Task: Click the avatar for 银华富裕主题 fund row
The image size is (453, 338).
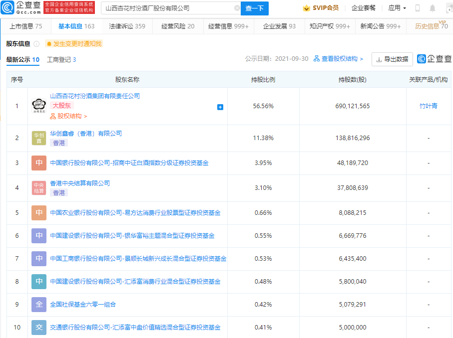Action: click(39, 236)
